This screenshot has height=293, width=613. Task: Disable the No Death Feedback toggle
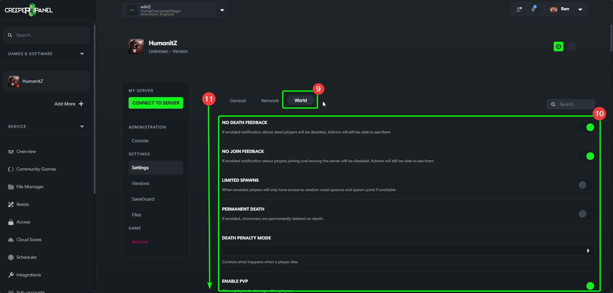tap(586, 127)
